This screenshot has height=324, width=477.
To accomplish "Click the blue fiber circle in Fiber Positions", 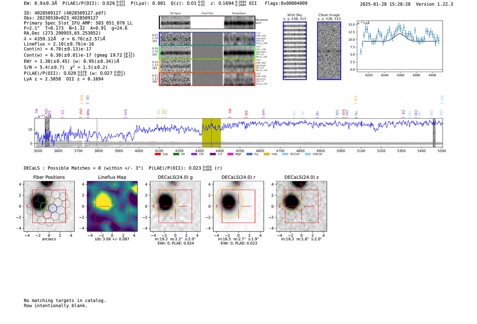I will click(x=52, y=208).
